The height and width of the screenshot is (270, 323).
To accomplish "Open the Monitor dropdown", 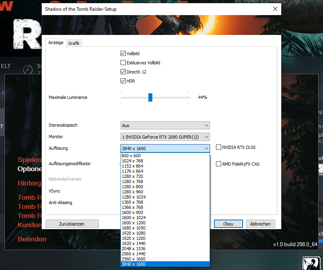I will (x=165, y=137).
